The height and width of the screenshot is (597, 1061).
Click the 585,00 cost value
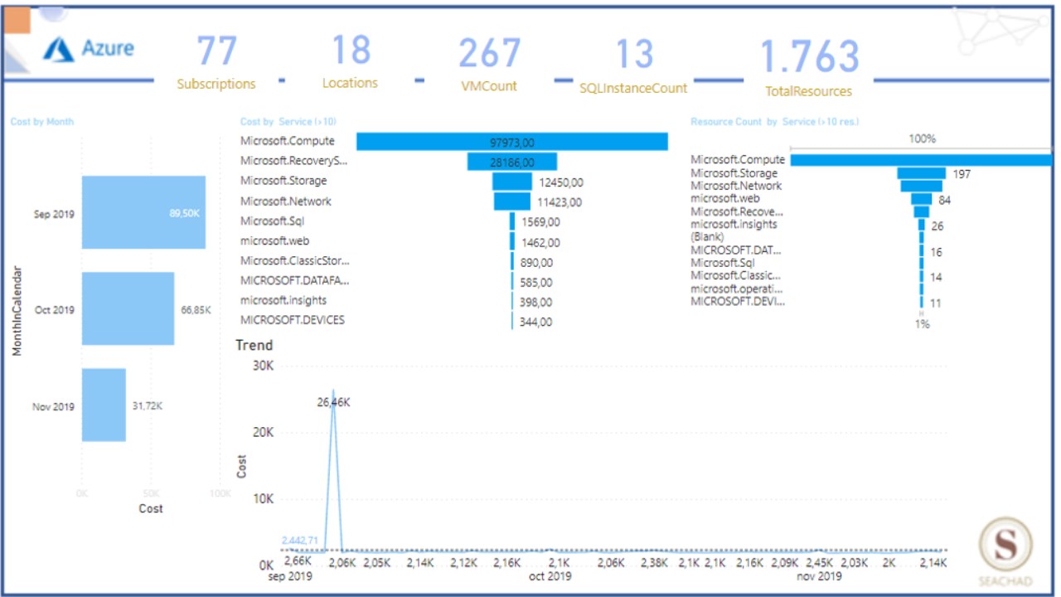536,283
